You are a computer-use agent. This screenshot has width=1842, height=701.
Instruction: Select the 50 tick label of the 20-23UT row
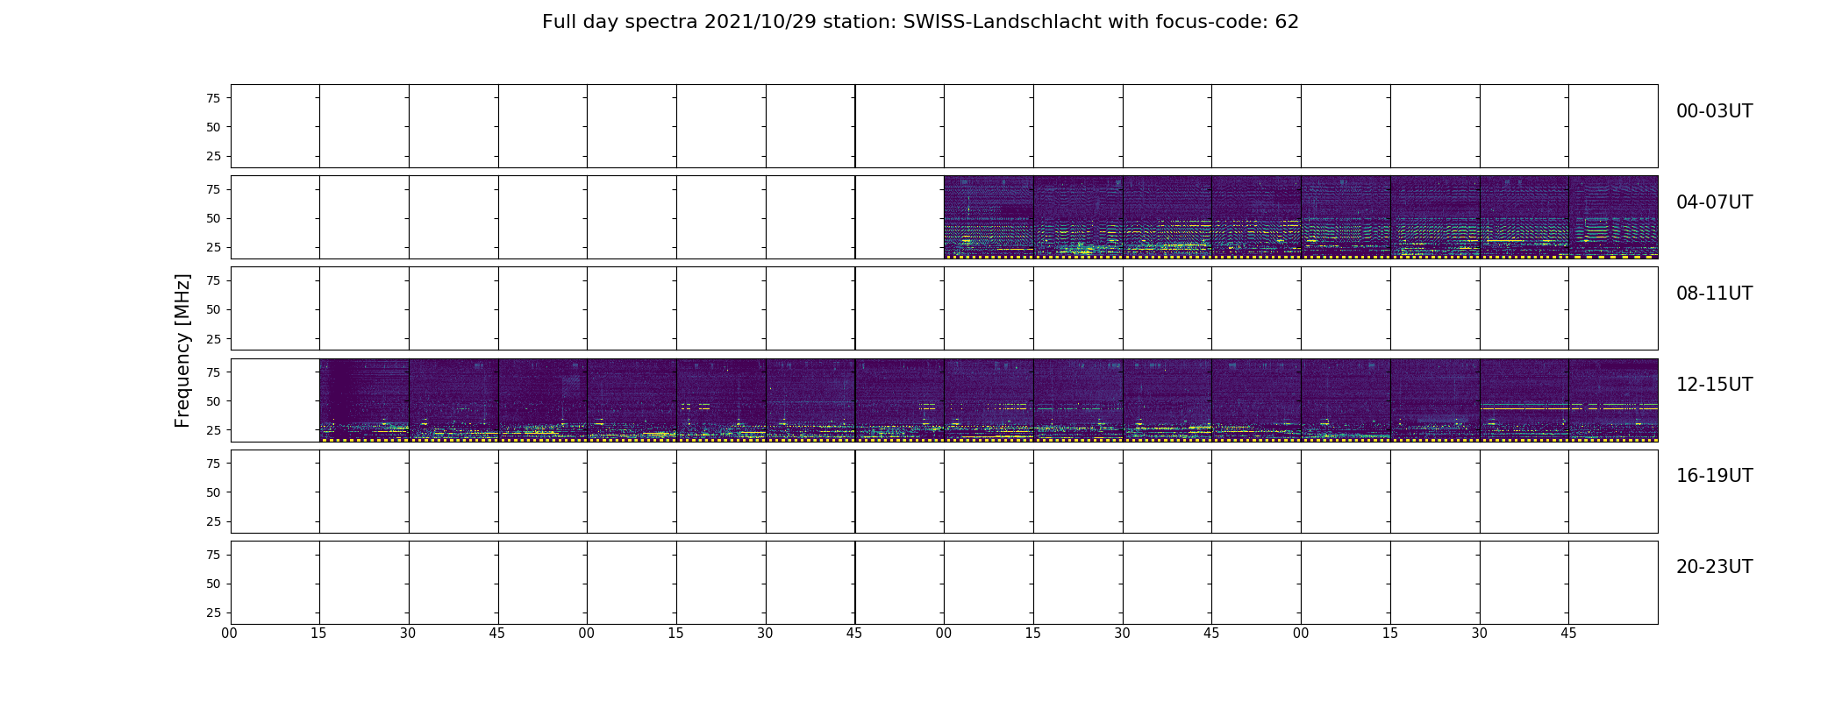point(213,584)
